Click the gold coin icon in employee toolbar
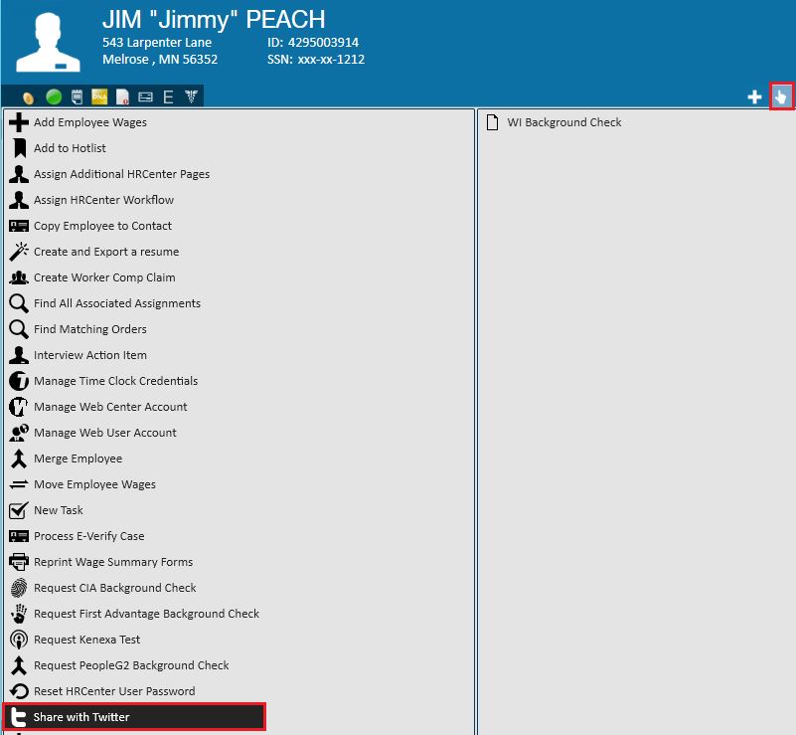This screenshot has height=735, width=796. click(29, 97)
